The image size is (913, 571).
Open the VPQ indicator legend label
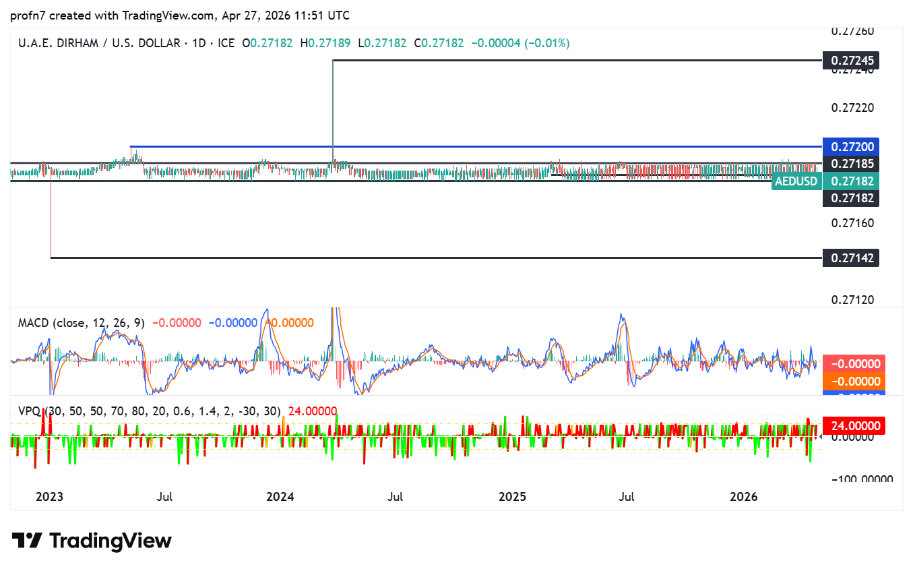point(149,411)
